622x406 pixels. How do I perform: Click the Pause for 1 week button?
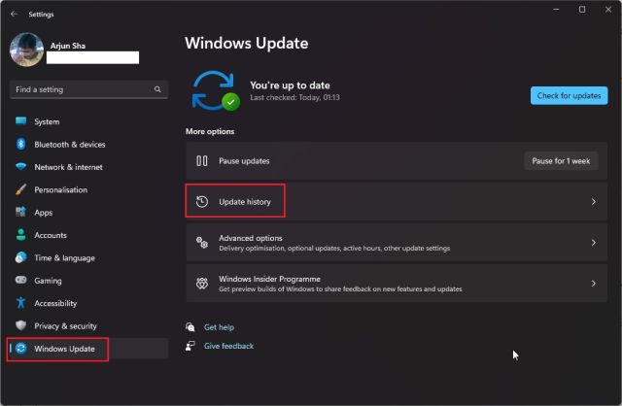[x=561, y=161]
